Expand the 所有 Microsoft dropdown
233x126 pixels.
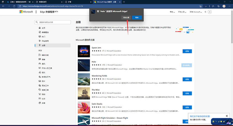point(196,12)
